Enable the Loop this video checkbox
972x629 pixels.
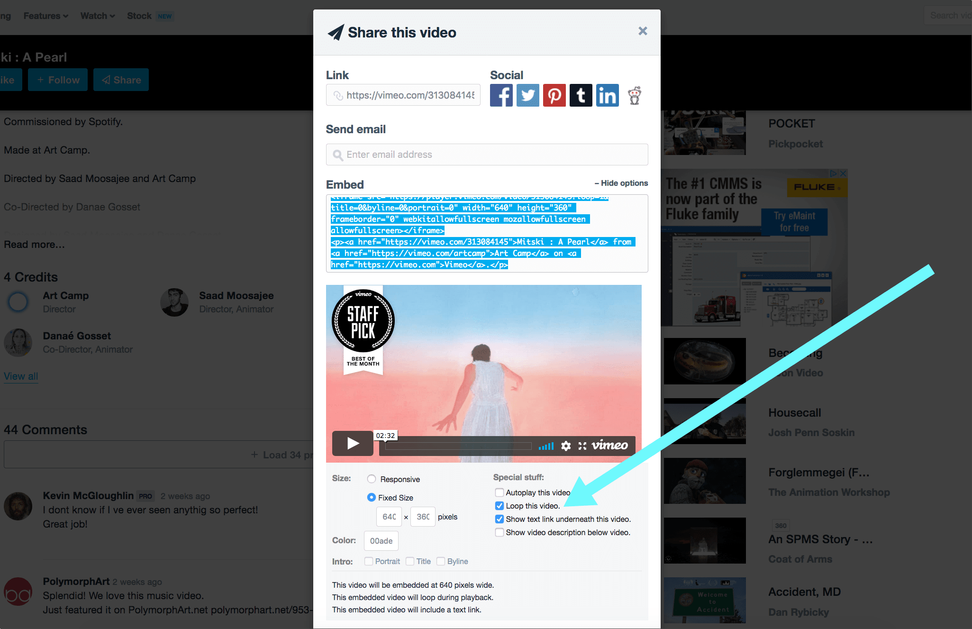click(498, 506)
